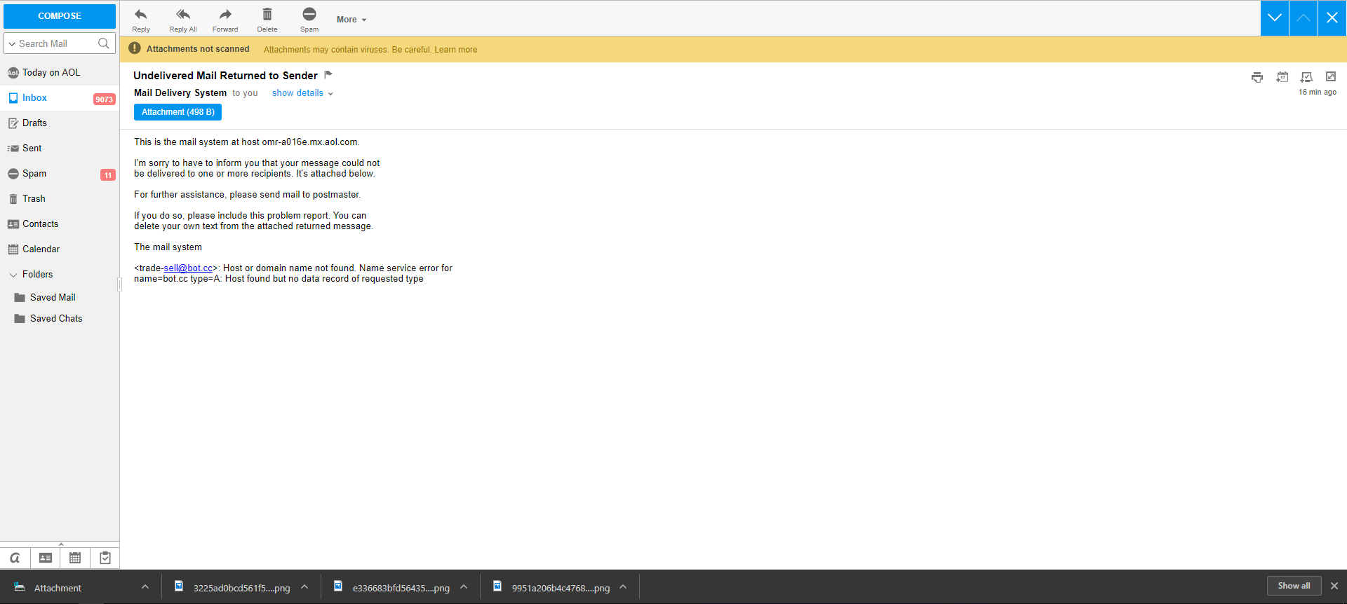The image size is (1347, 604).
Task: Open options for 3225ad0bcd561f5 png download
Action: tap(304, 587)
